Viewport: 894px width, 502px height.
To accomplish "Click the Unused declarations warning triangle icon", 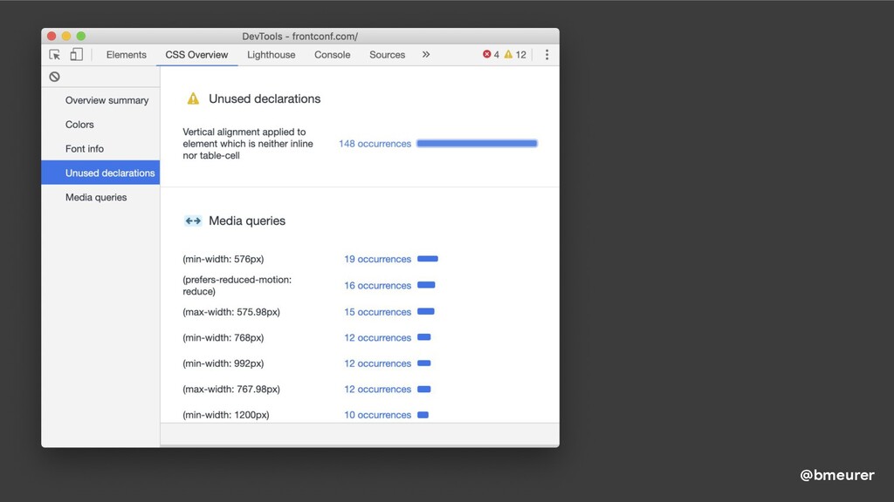I will pos(193,98).
